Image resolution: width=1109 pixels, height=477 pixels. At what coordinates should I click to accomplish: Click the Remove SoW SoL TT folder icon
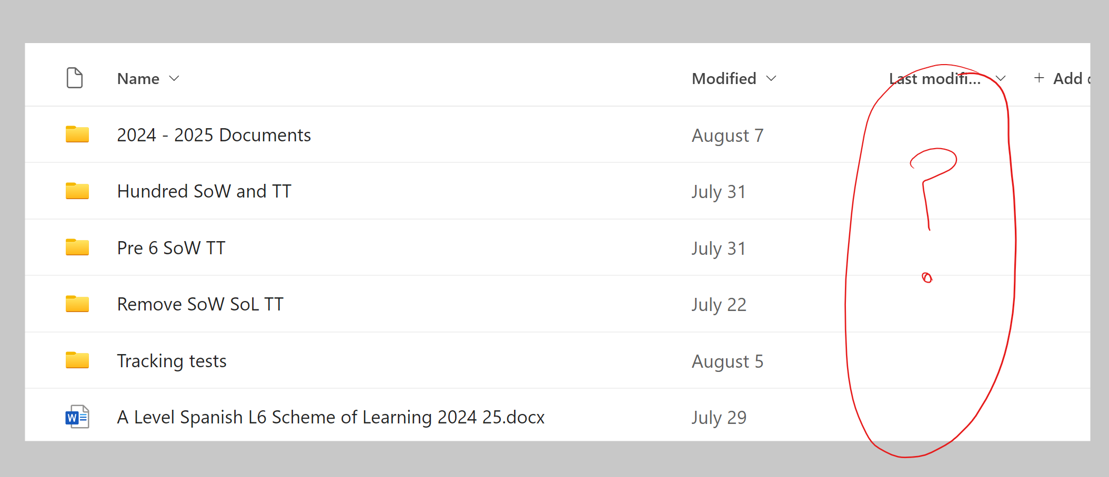click(x=77, y=304)
